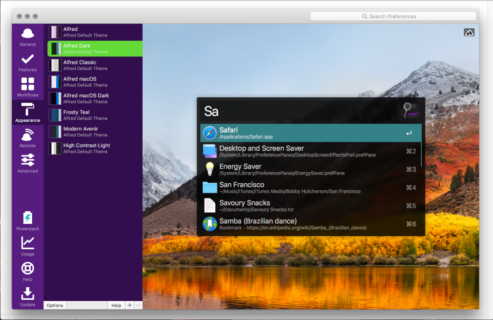Click the Desktop and Screen Saver icon

(210, 151)
